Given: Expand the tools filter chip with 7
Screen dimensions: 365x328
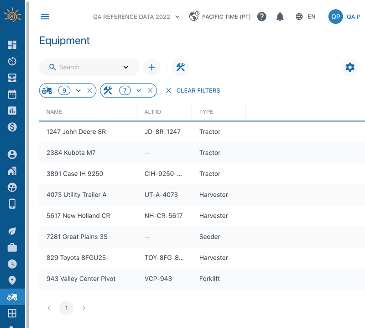Looking at the screenshot, I should [139, 91].
